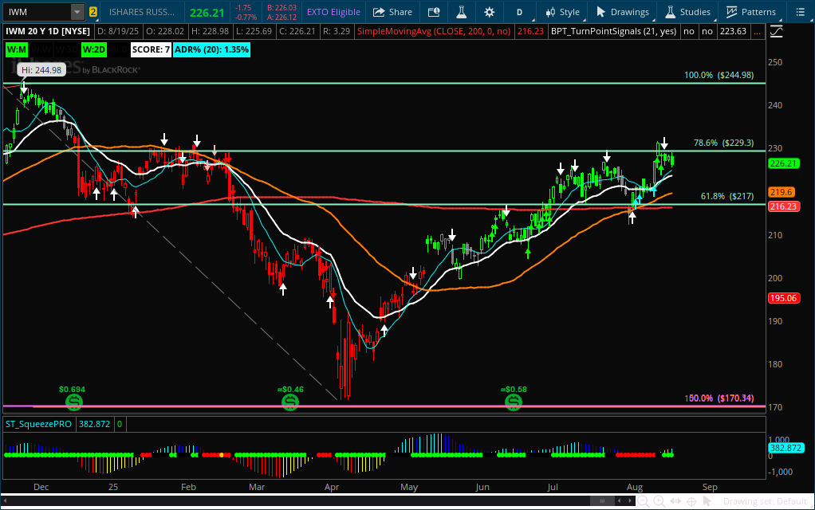Click the Apr label on time axis

point(332,487)
